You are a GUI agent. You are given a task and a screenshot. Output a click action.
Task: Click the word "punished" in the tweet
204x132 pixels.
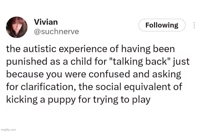(x=23, y=62)
